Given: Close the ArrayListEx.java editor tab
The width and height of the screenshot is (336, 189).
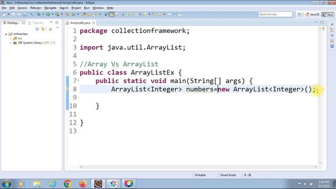Looking at the screenshot, I should pos(93,23).
